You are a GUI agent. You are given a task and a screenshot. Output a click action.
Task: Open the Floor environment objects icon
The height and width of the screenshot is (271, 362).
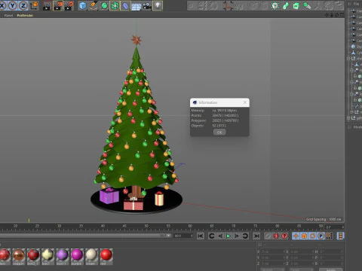coord(137,6)
